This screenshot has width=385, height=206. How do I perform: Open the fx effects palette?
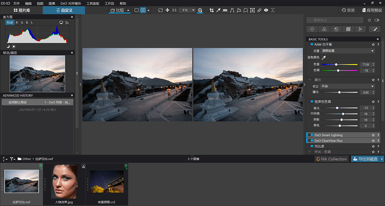(360, 29)
